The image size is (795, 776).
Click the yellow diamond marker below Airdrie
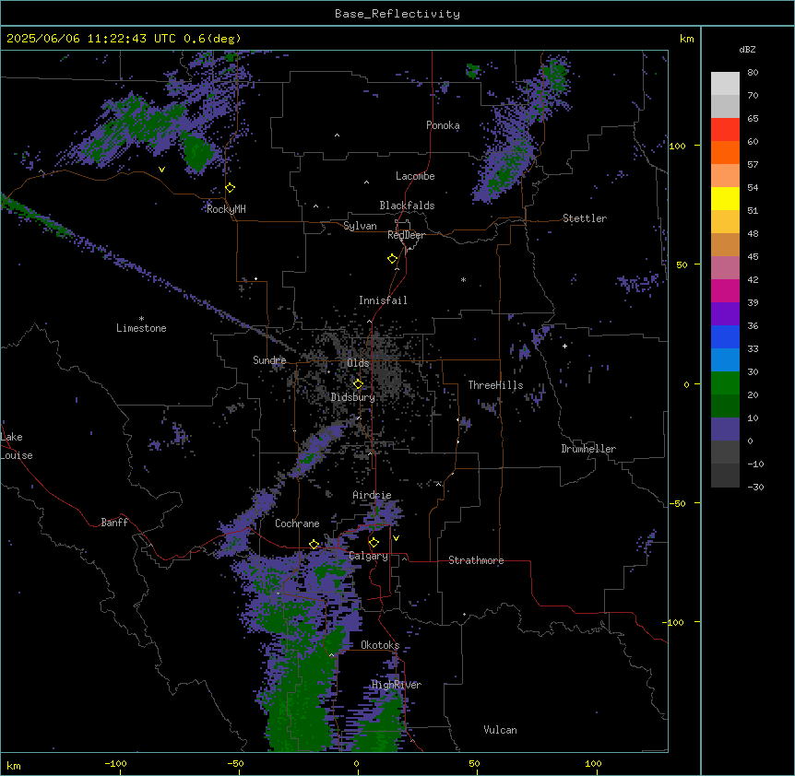click(374, 542)
